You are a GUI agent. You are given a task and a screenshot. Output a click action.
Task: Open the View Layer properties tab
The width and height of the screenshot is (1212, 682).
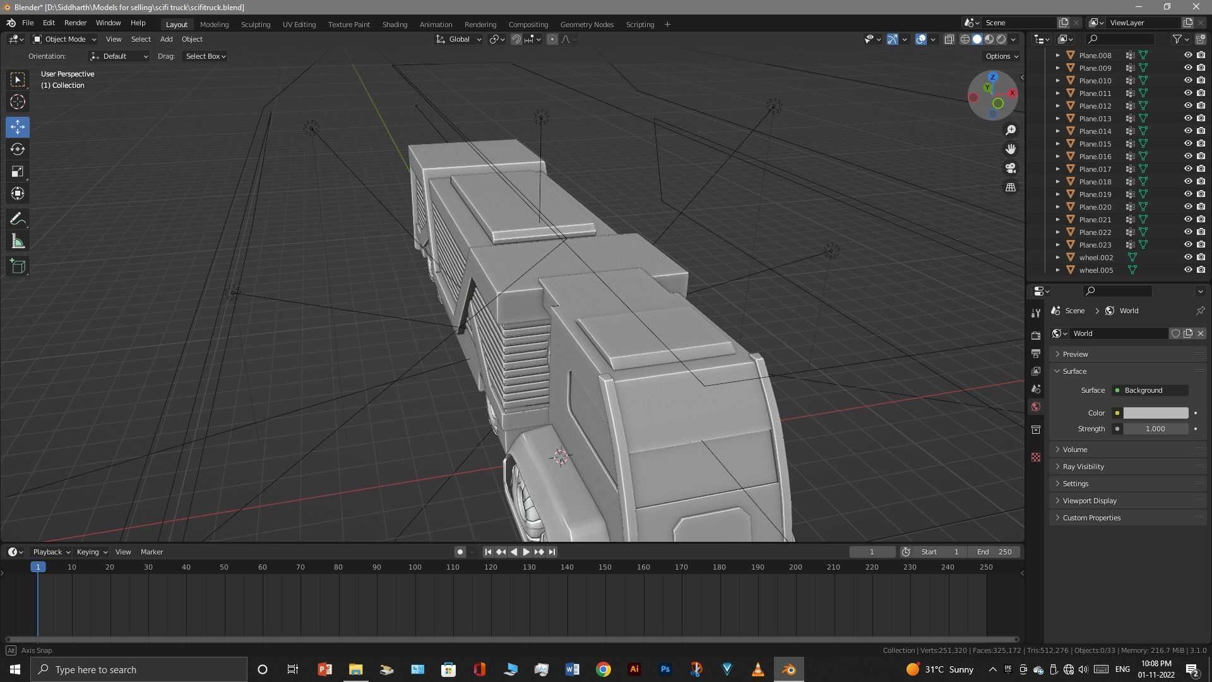click(x=1035, y=371)
